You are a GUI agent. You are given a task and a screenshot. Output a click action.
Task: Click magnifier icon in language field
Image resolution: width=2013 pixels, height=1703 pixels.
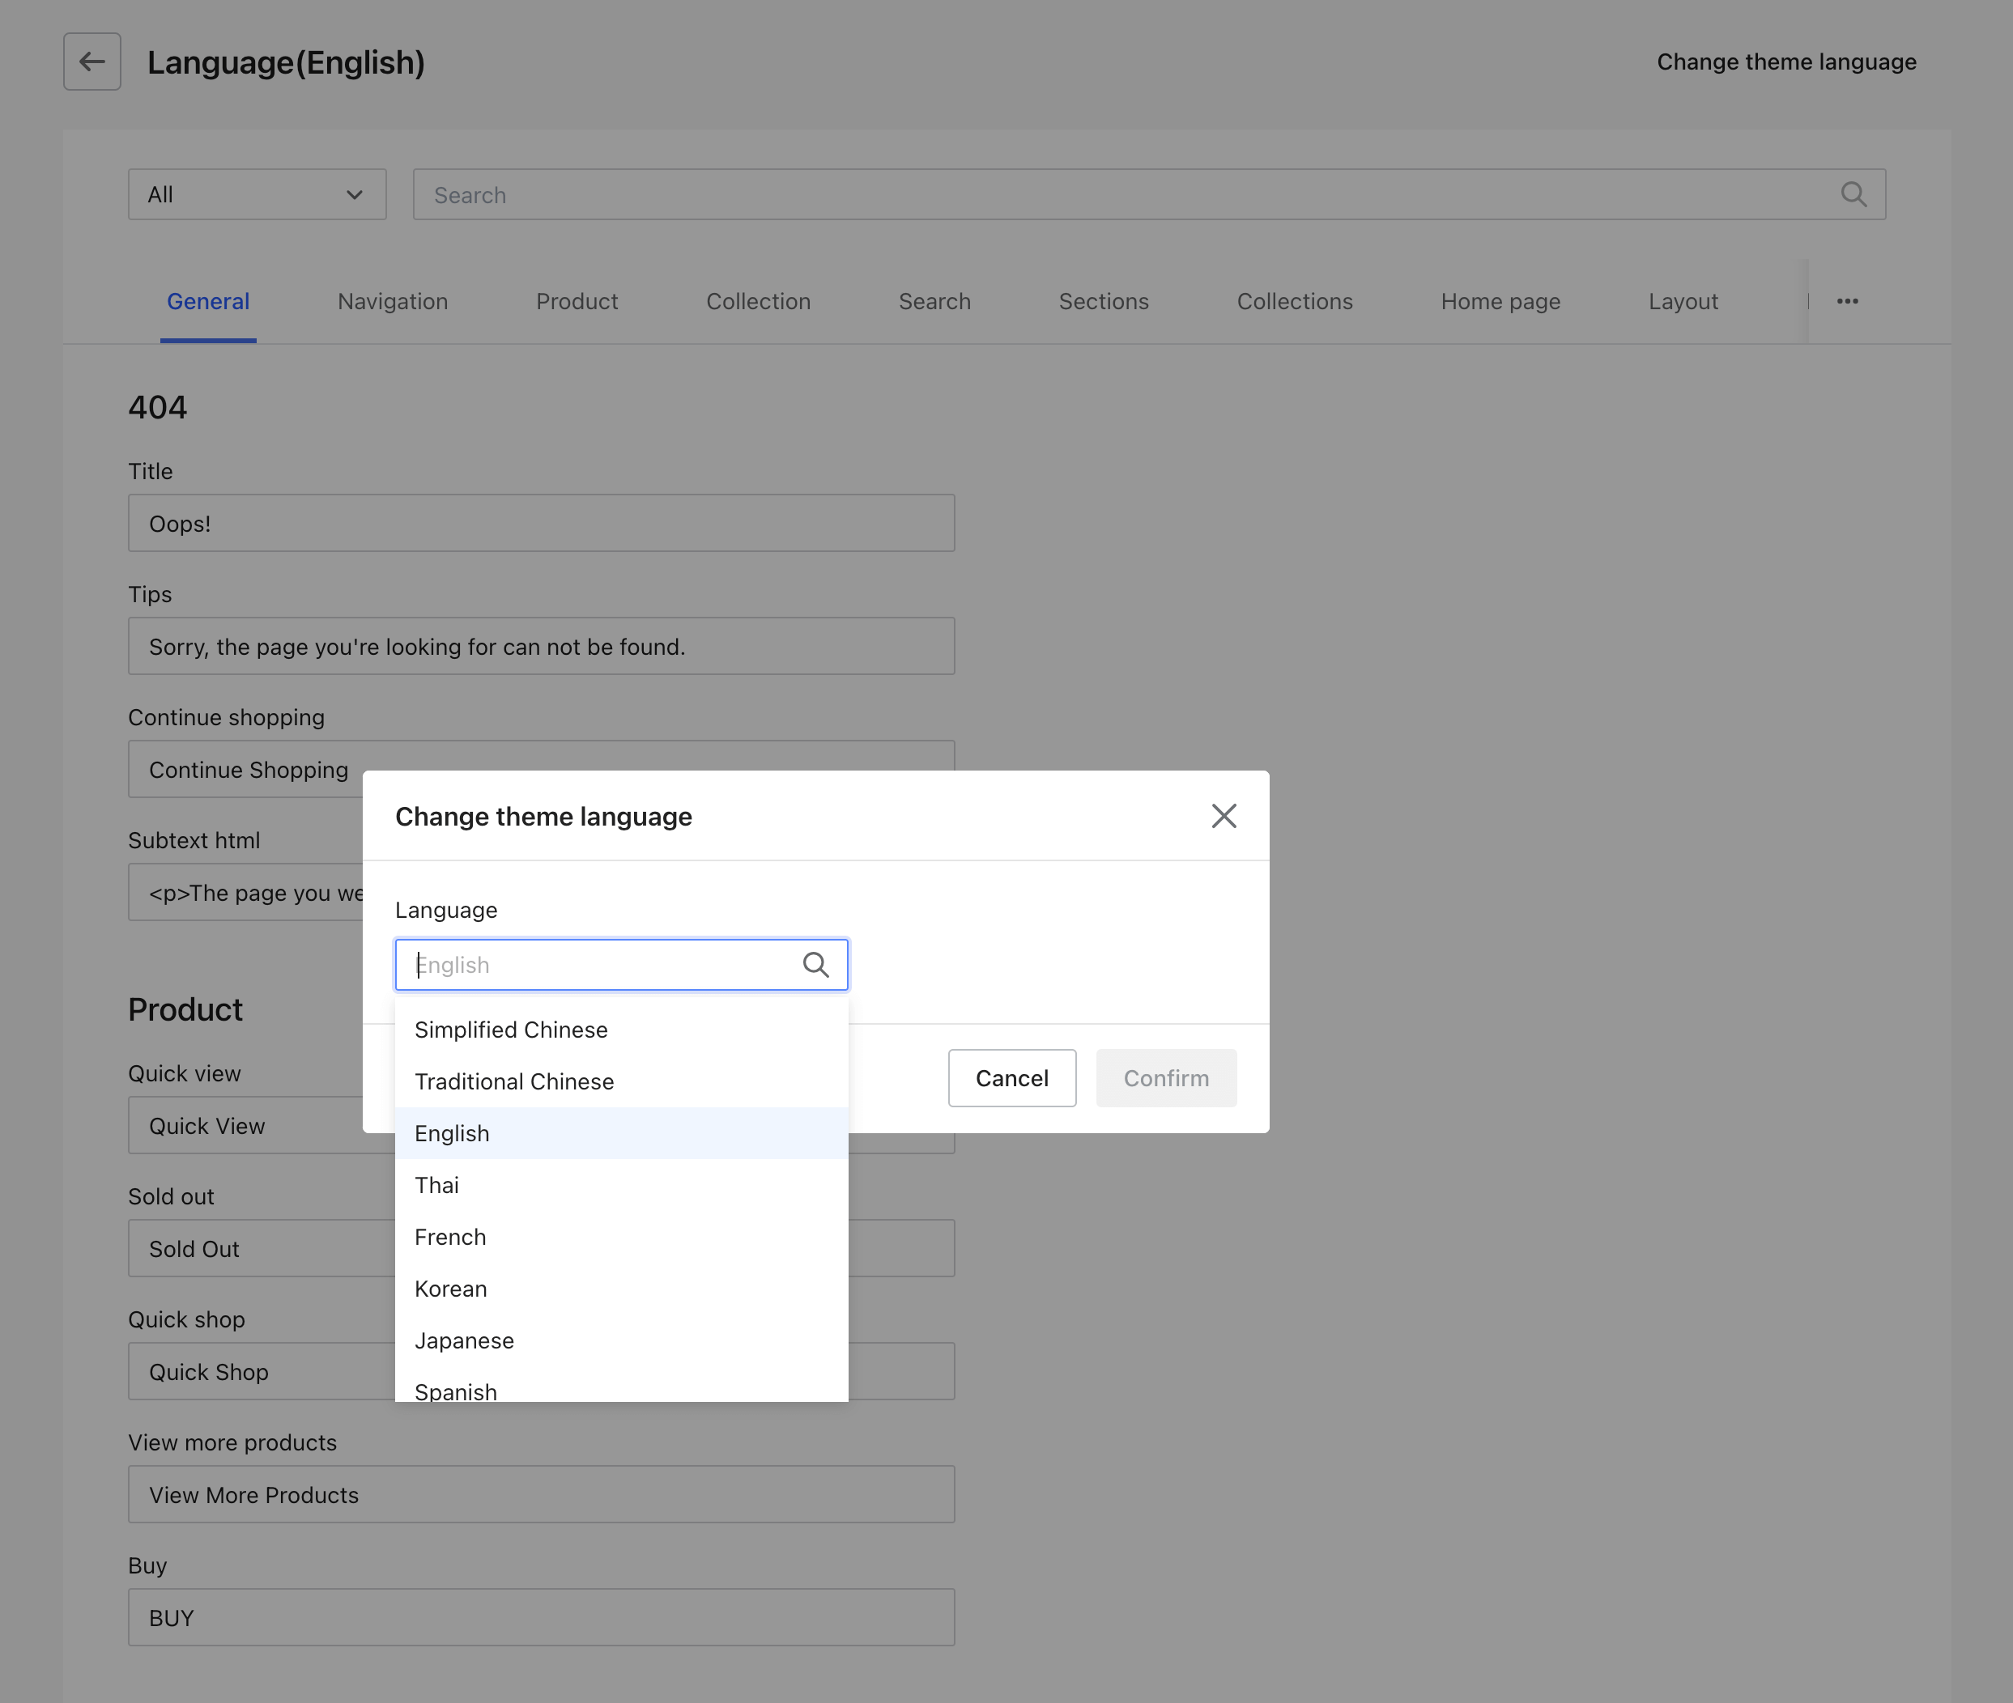click(x=815, y=965)
